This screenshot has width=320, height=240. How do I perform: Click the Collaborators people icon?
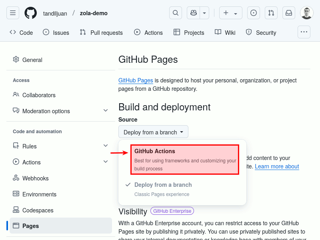(x=16, y=94)
